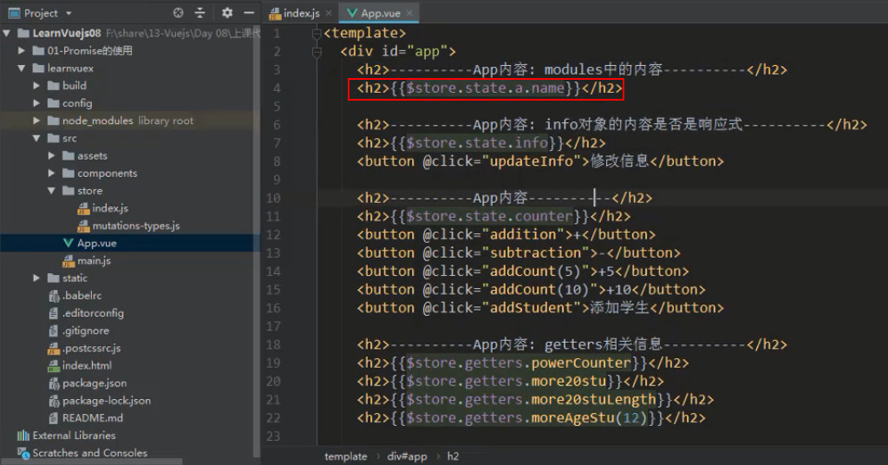
Task: Click the template fold marker in gutter
Action: [x=317, y=34]
